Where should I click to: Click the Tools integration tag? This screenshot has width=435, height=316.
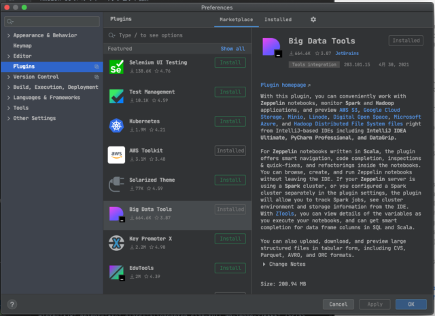314,64
